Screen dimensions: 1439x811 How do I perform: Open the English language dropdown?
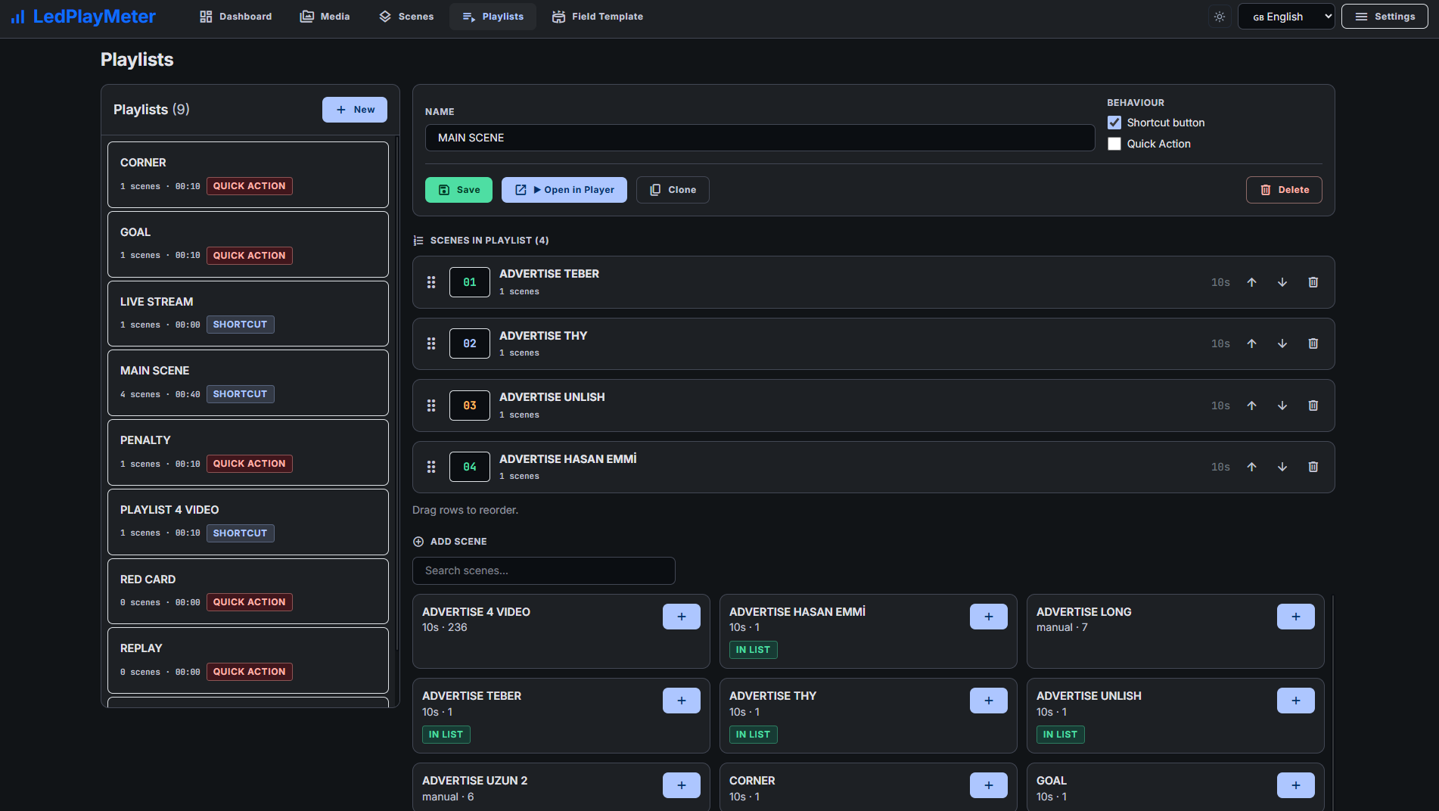click(x=1286, y=17)
